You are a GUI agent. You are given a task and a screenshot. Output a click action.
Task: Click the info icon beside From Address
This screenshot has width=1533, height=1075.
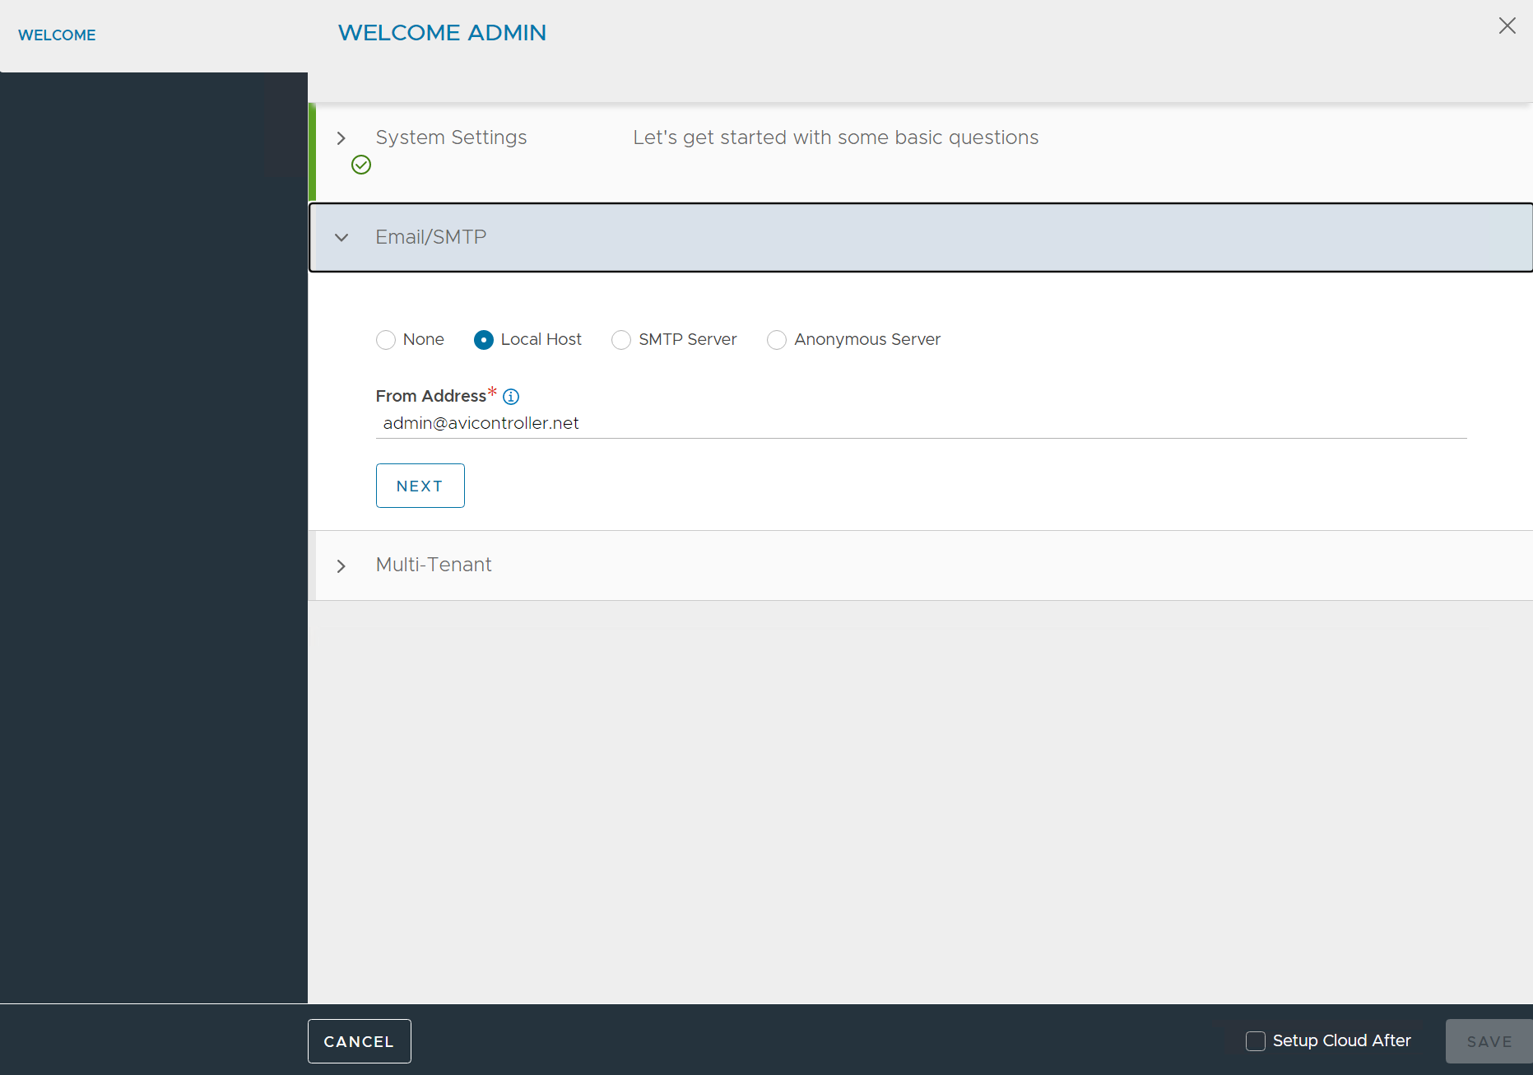(x=511, y=397)
